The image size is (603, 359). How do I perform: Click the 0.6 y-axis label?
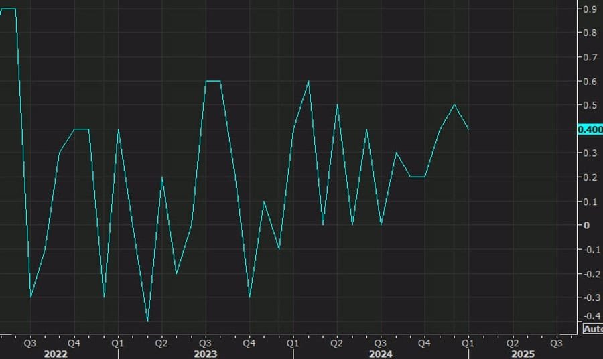(590, 82)
